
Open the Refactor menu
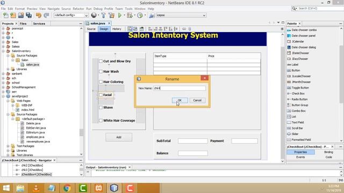pyautogui.click(x=78, y=9)
